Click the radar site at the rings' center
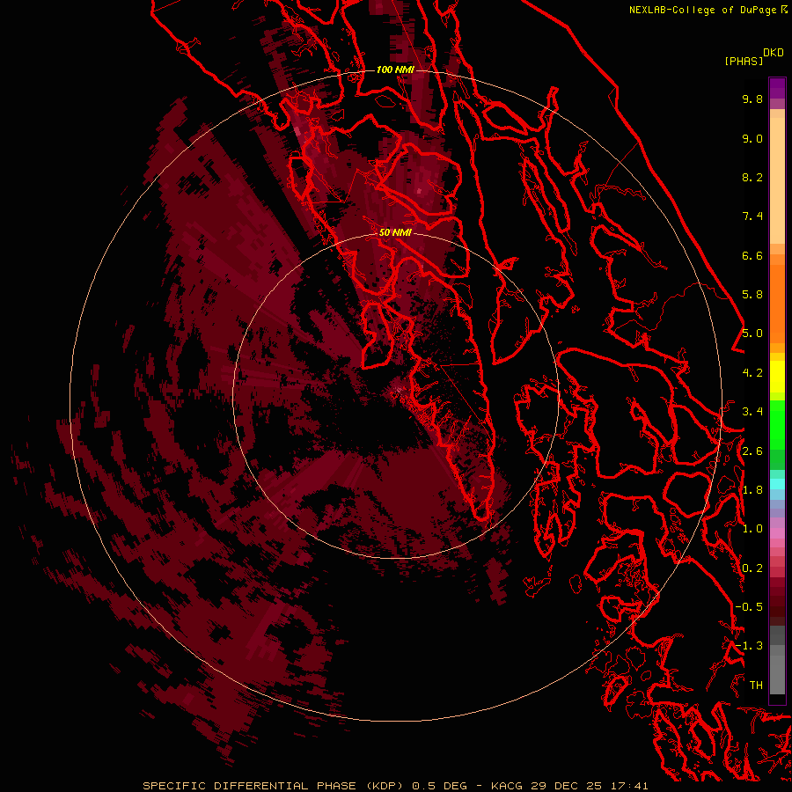The width and height of the screenshot is (792, 792). 395,396
